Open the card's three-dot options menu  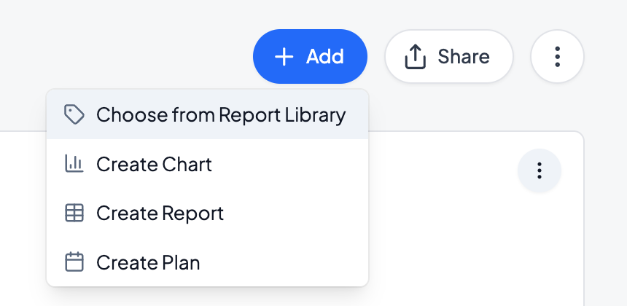tap(539, 170)
